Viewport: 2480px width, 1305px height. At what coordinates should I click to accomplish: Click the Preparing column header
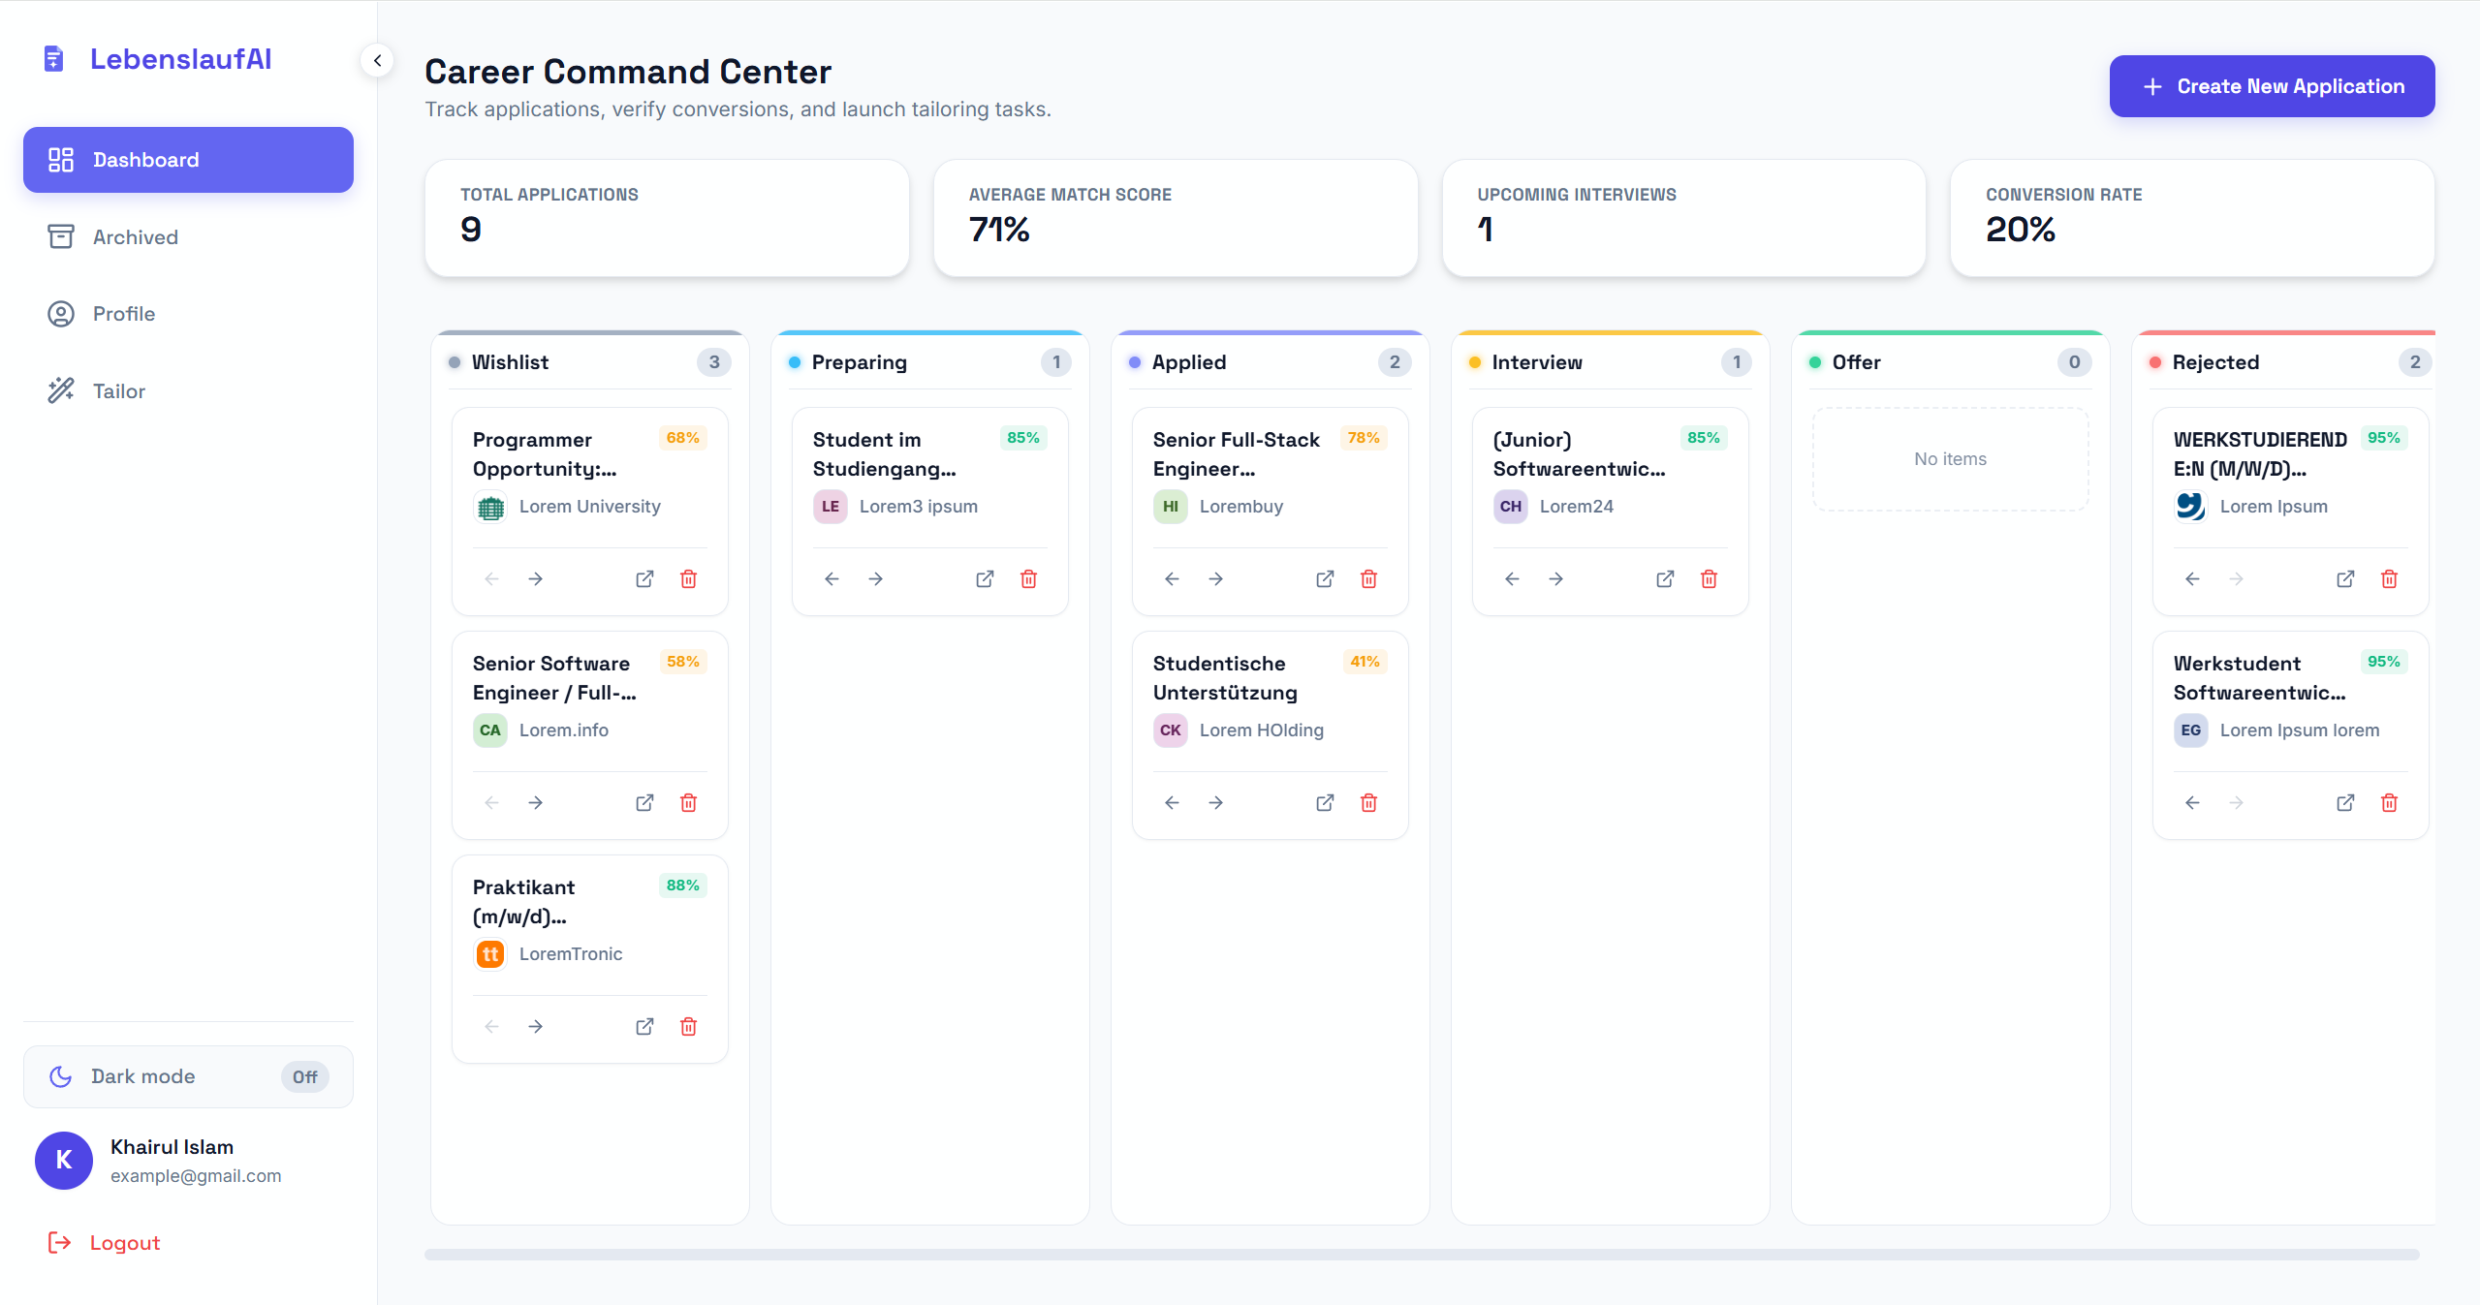click(x=929, y=362)
